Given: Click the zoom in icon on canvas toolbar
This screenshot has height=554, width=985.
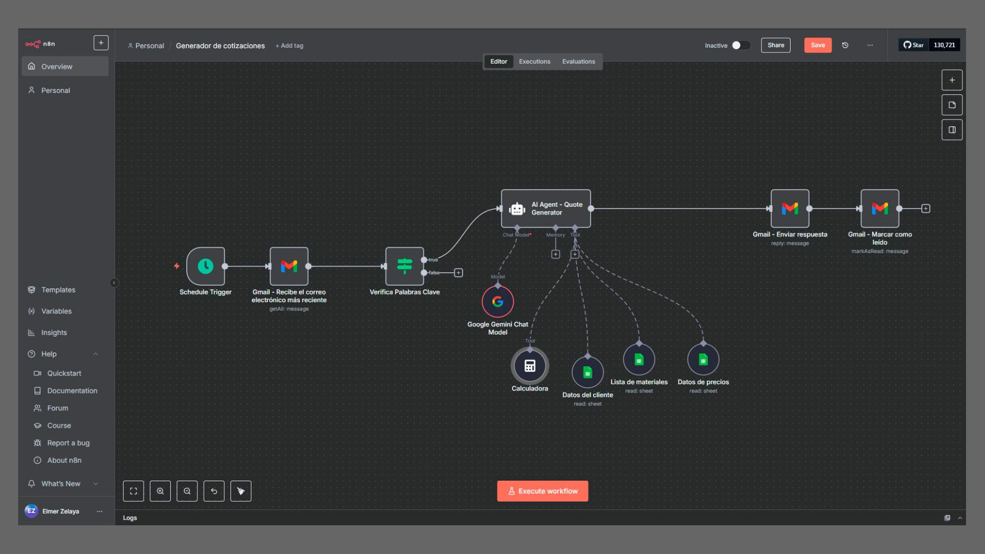Looking at the screenshot, I should pos(160,491).
